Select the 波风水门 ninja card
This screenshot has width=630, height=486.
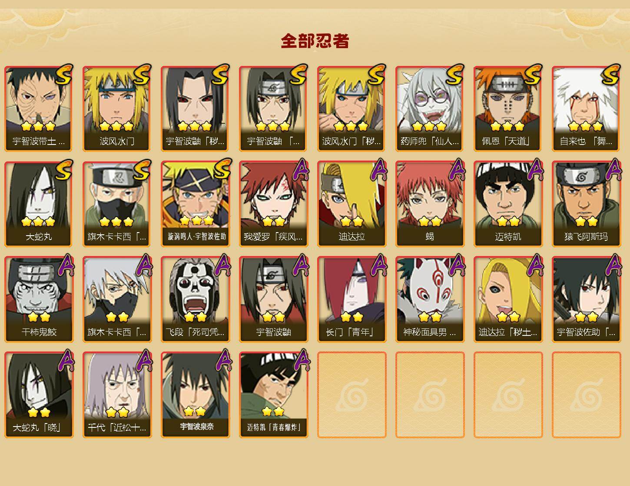[x=117, y=108]
